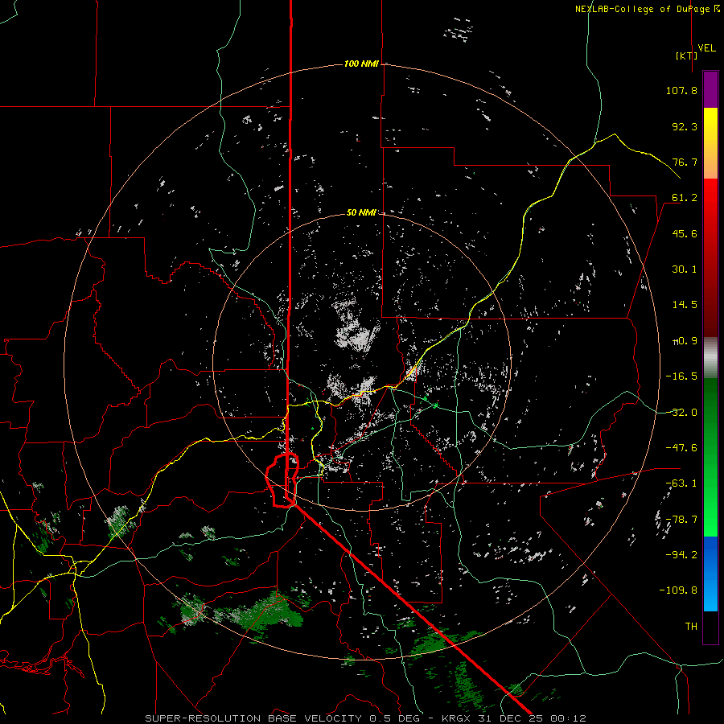Click the purple top segment of color bar
The width and height of the screenshot is (724, 724).
(710, 90)
